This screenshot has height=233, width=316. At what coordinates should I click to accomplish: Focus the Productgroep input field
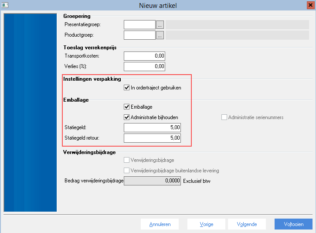point(139,35)
